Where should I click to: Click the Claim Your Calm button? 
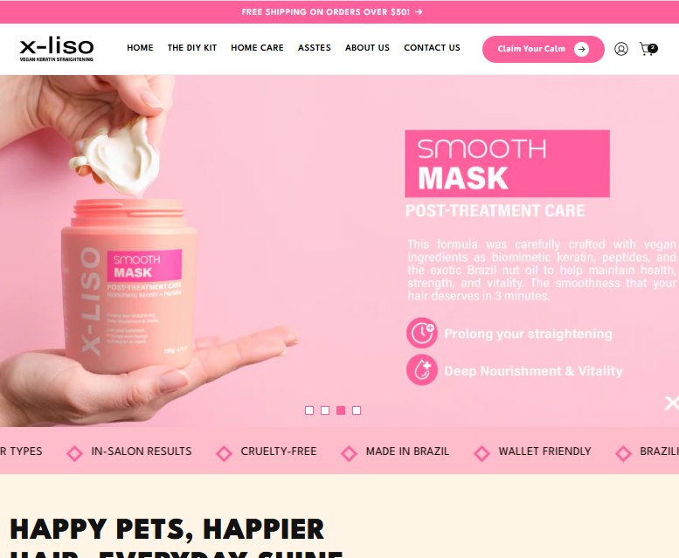coord(543,49)
